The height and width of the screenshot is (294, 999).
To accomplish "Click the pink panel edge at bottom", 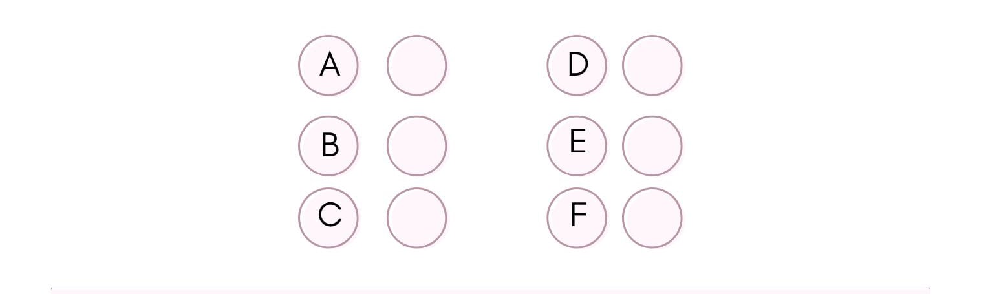I will 490,290.
